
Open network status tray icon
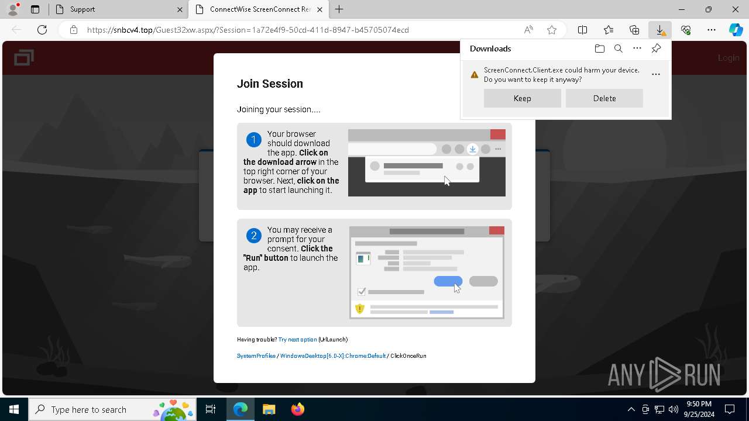[659, 409]
